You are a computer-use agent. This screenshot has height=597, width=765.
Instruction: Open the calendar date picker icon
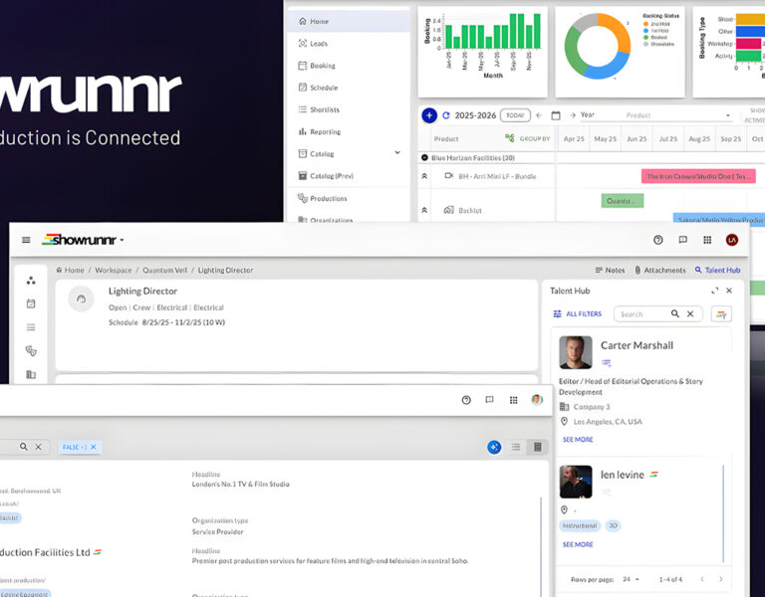[556, 115]
